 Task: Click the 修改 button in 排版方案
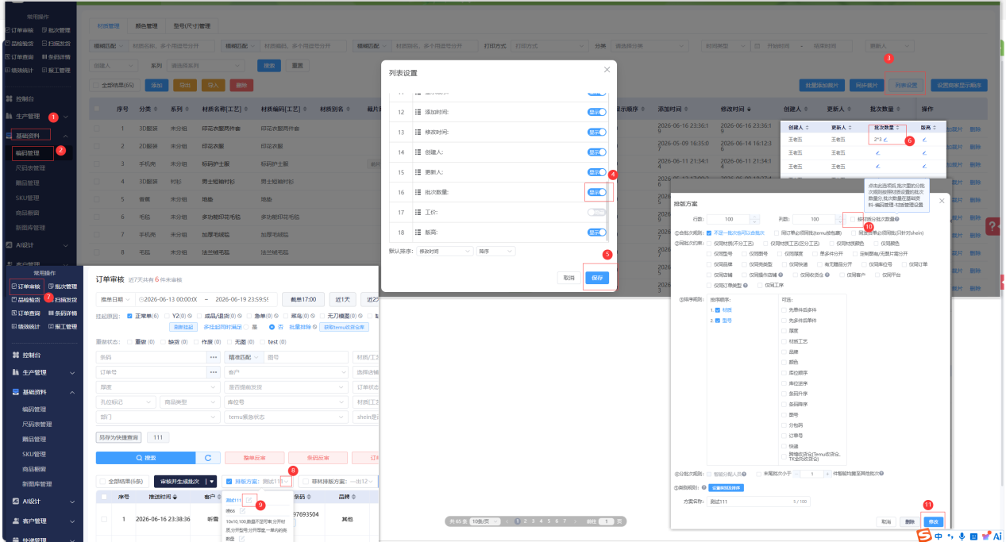click(933, 521)
